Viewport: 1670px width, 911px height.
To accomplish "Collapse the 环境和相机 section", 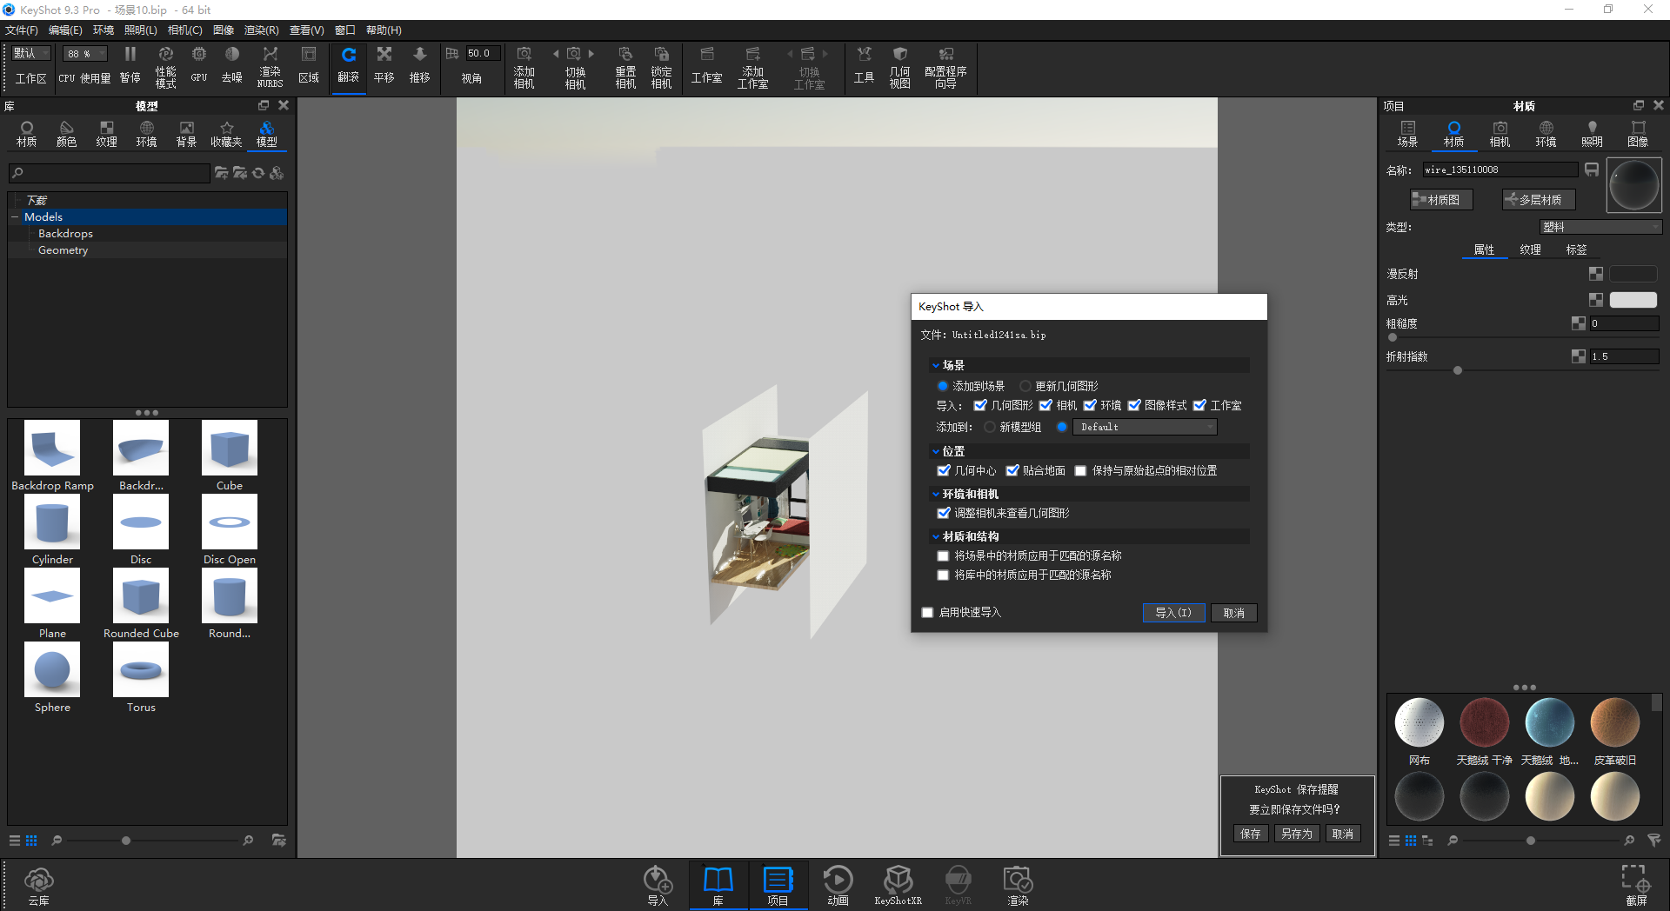I will click(x=936, y=494).
